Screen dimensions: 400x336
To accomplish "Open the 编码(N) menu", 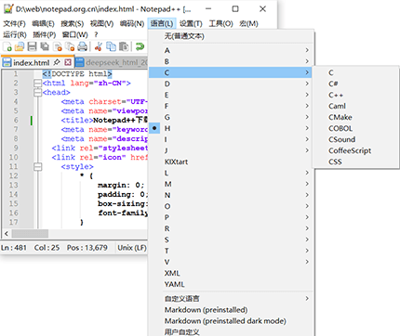I will 132,24.
